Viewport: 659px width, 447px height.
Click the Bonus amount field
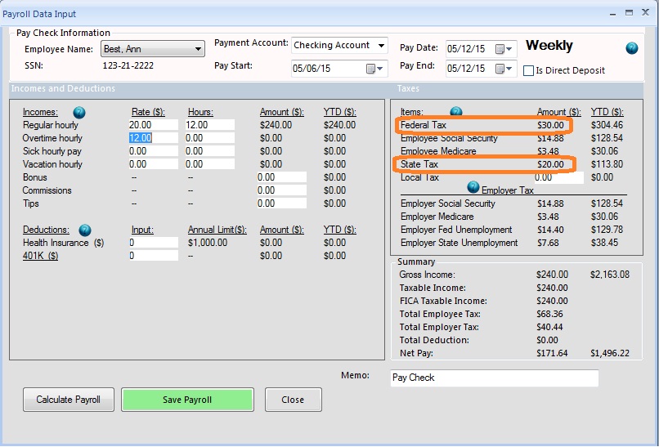tap(280, 177)
